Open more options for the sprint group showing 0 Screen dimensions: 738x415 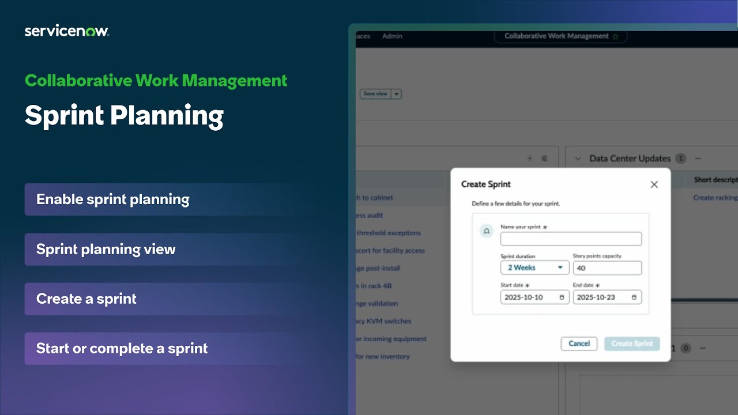[x=702, y=348]
